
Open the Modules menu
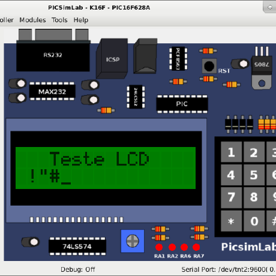point(32,20)
